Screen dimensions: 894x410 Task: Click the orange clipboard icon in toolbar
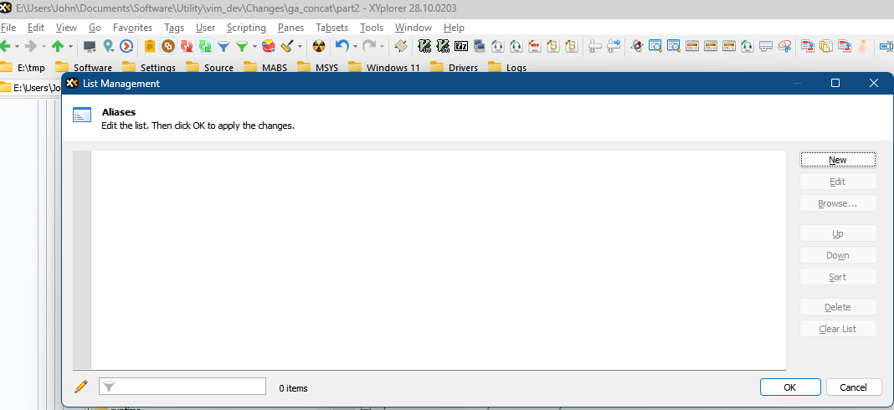pos(150,47)
